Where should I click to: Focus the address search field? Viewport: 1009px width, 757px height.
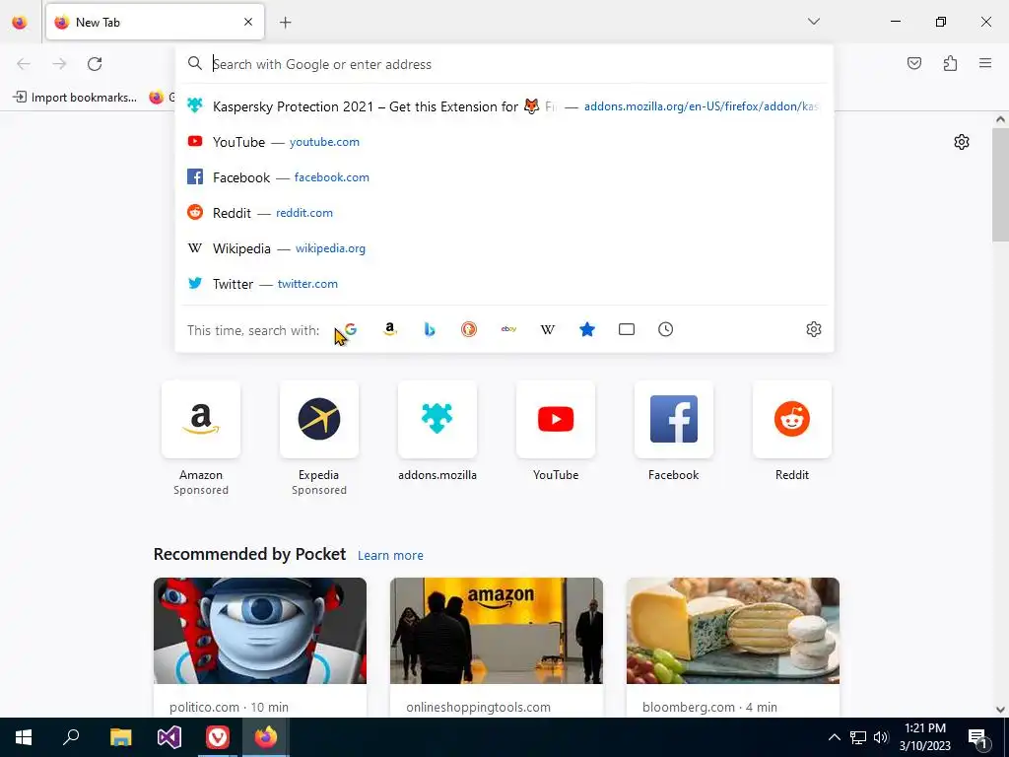504,64
